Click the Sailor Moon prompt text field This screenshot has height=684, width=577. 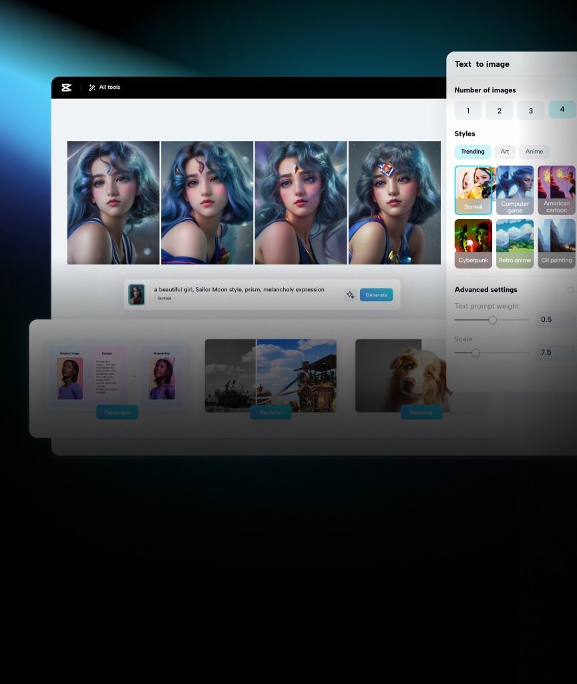pos(240,289)
